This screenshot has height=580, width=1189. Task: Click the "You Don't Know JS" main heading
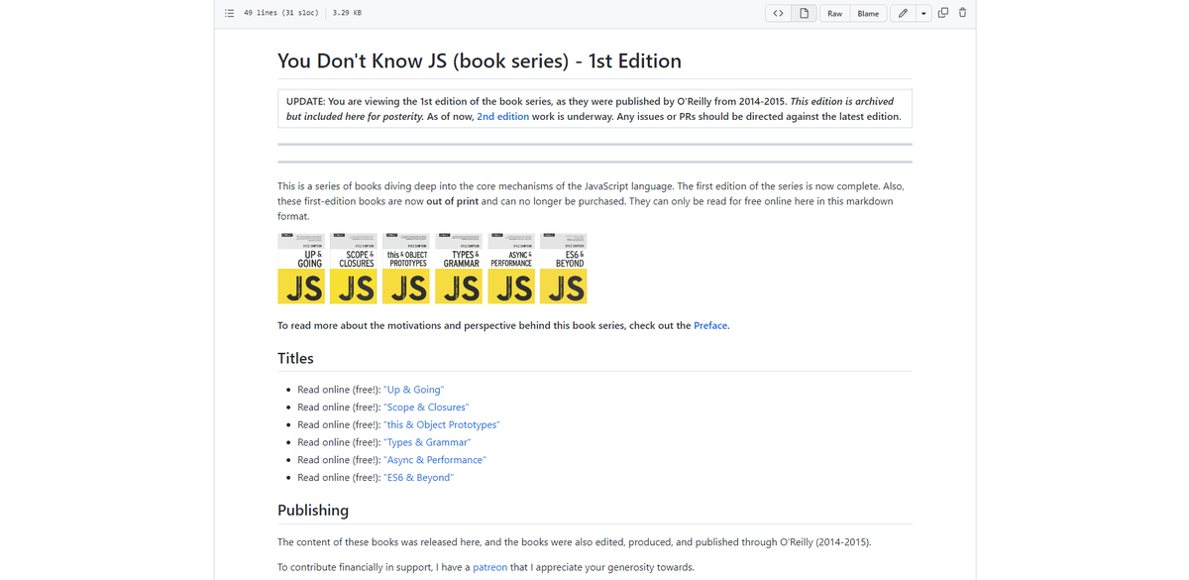480,60
